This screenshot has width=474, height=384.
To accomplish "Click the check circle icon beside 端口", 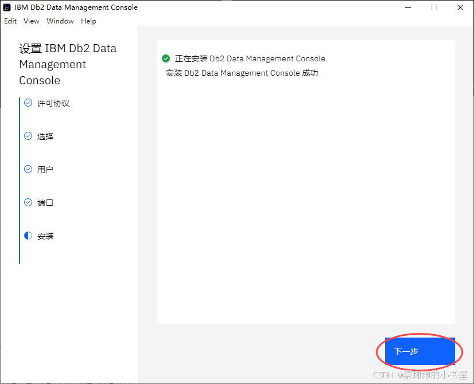I will [28, 202].
